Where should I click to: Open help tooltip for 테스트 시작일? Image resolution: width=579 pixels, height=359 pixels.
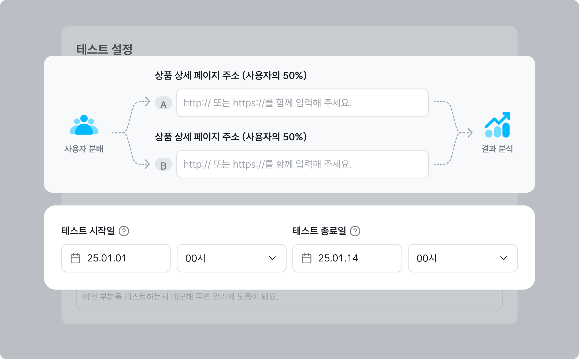coord(124,231)
